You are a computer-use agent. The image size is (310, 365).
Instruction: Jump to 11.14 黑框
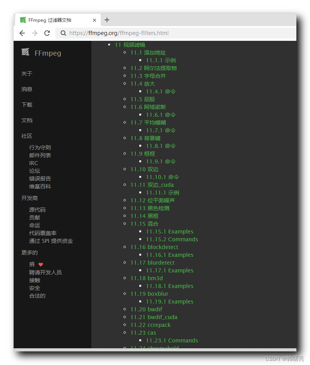144,216
